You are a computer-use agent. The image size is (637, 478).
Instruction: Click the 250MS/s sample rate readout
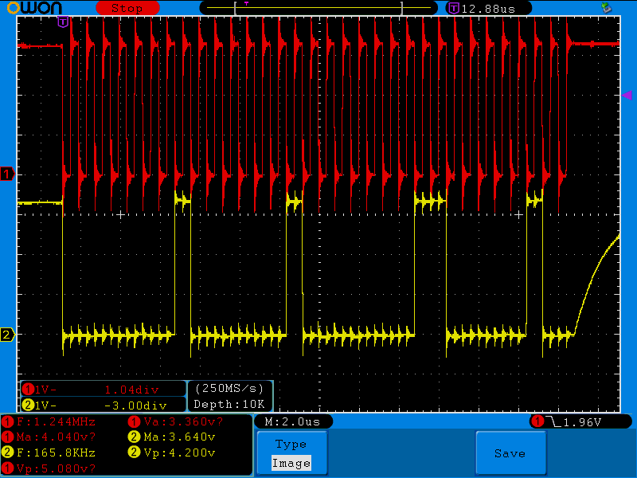[x=230, y=390]
